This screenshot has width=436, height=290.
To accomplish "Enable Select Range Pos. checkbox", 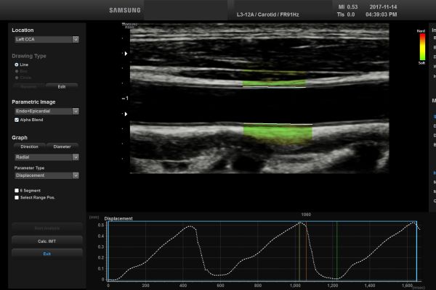I will pos(17,197).
